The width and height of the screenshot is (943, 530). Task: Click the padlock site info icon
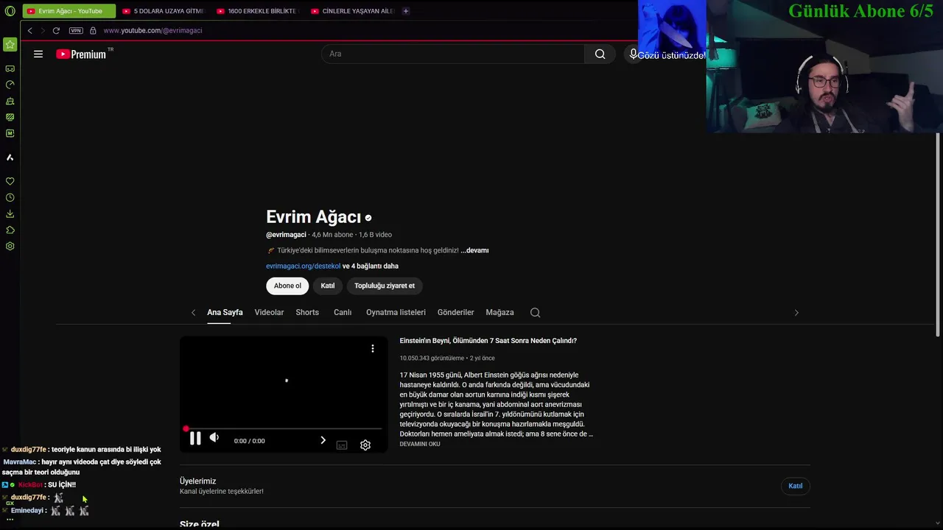point(93,30)
